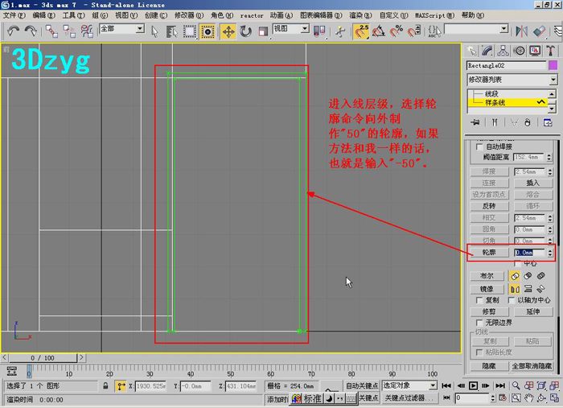Open the Mirror Selected Objects tool
This screenshot has height=408, width=563.
[x=521, y=31]
